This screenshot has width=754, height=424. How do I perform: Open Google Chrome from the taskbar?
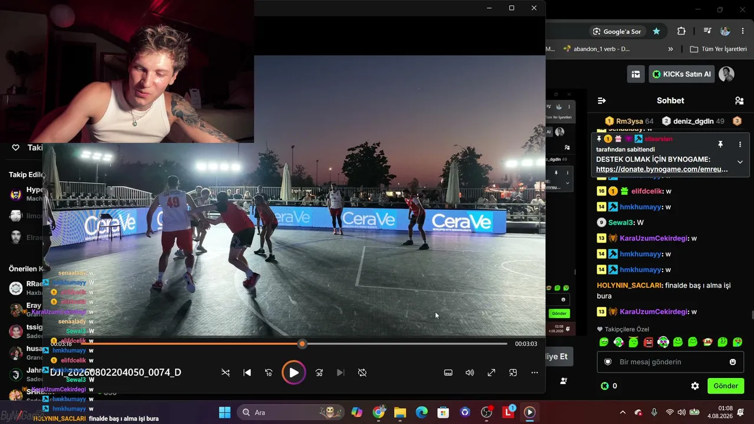(x=379, y=412)
